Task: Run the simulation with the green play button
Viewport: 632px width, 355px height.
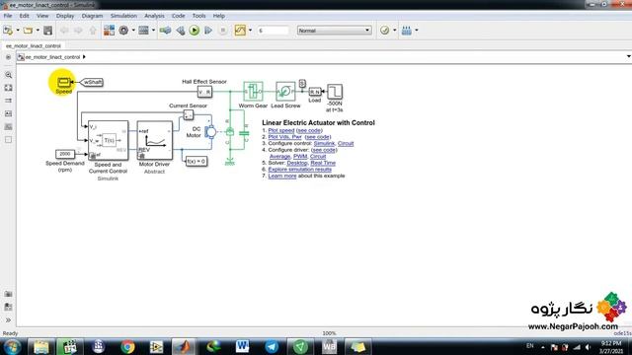Action: (x=195, y=31)
